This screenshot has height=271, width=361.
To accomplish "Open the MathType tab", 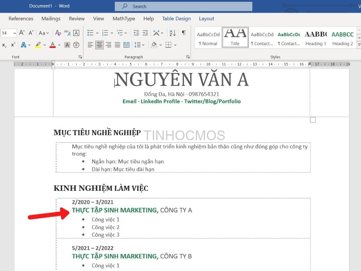I will [124, 19].
